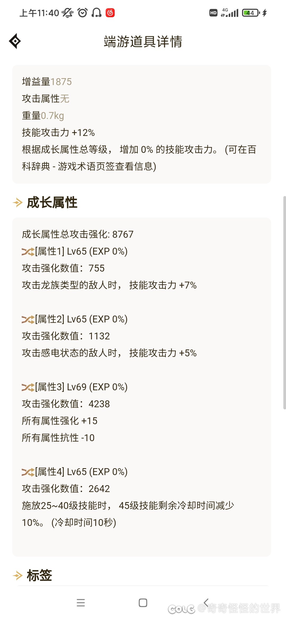
Task: Tap the shuffle icon beside 属性2
Action: 28,319
